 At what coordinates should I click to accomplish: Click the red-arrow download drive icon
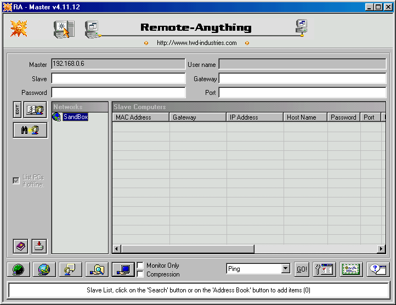(39, 246)
